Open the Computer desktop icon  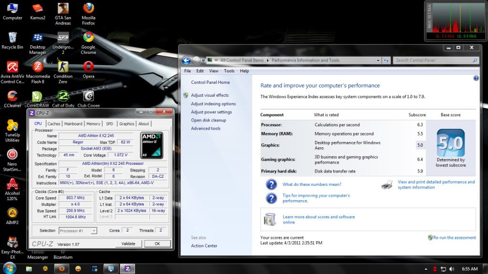(x=12, y=11)
